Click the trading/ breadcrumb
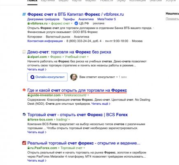 [x=62, y=120]
